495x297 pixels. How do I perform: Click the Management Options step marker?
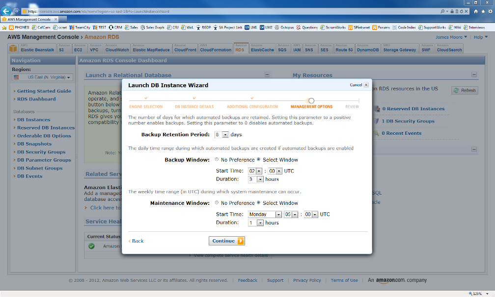pos(311,100)
